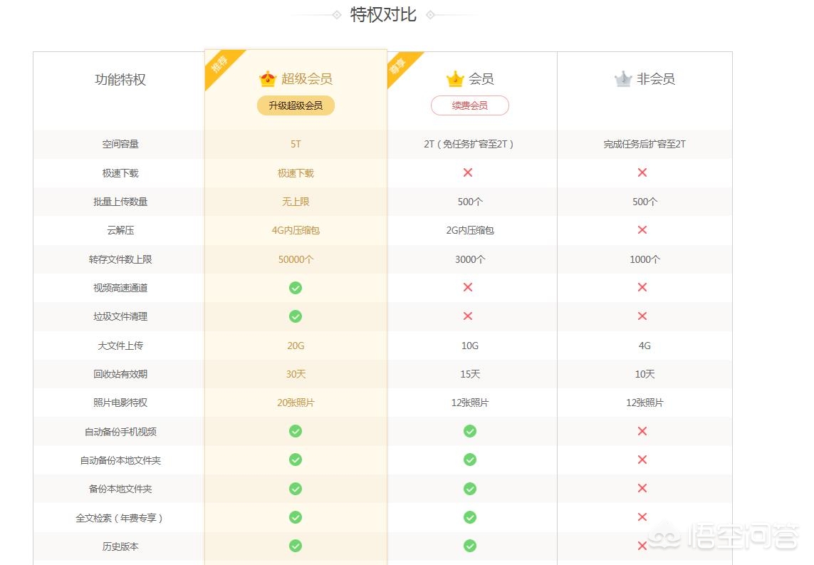Click the 会员 check for 备份本地文件夹
This screenshot has height=565, width=814.
tap(470, 489)
